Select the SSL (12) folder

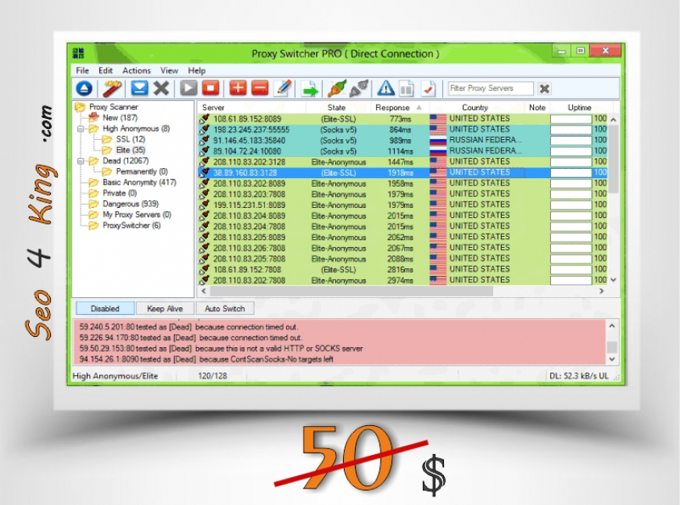(x=131, y=139)
